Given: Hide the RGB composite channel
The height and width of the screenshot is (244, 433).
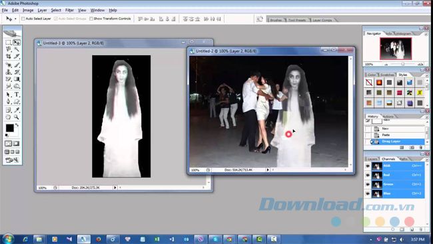Looking at the screenshot, I should click(368, 166).
